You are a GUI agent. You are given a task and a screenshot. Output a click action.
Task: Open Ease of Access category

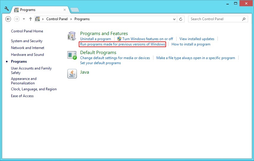22,96
